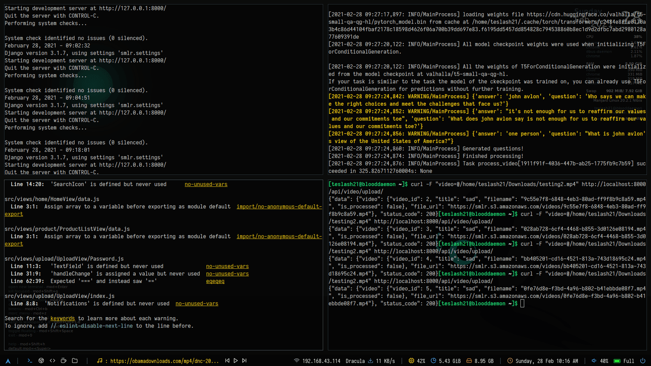Click the music note icon
Viewport: 651px width, 366px height.
pyautogui.click(x=99, y=361)
